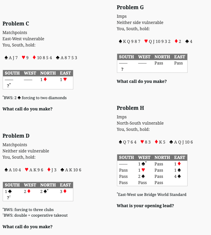The image size is (211, 235).
Task: Click the SOUTH column header in Problem C
Action: pos(12,73)
